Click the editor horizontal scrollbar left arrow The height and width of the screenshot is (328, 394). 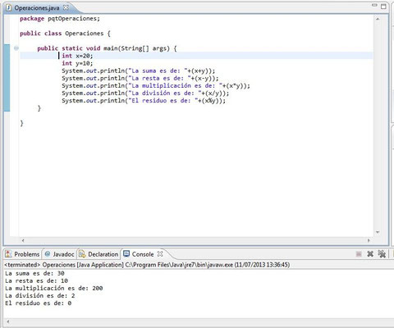pyautogui.click(x=23, y=240)
